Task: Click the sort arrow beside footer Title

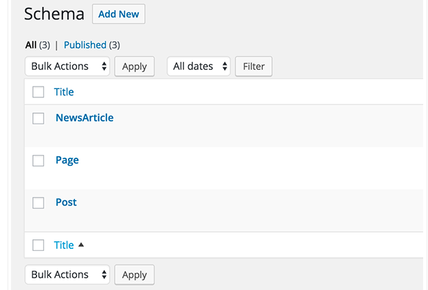Action: [81, 245]
